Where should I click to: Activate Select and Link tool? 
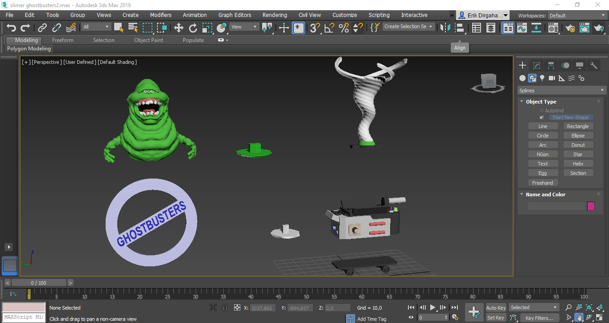(x=42, y=28)
